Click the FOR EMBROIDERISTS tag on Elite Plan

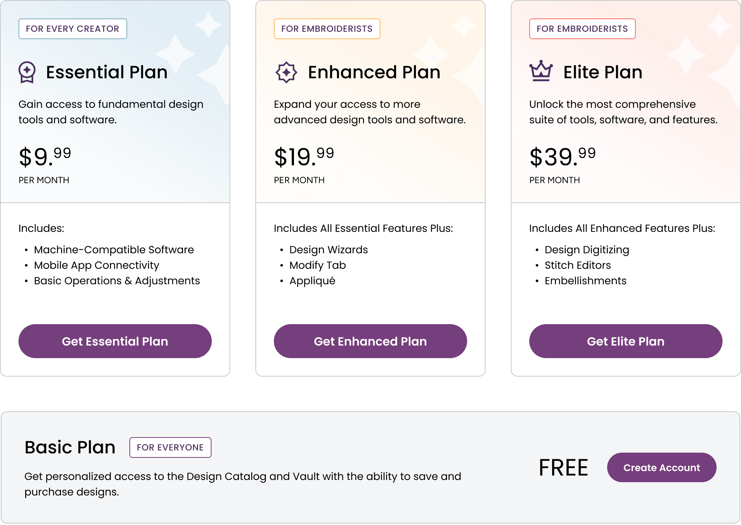click(582, 29)
